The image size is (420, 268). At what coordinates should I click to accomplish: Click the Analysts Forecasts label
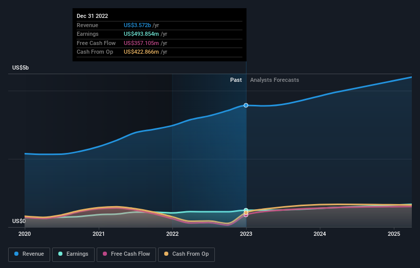(275, 80)
